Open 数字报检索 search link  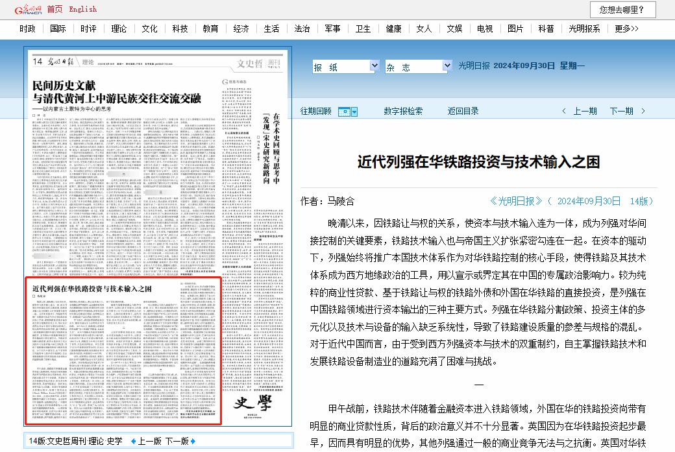[x=403, y=112]
